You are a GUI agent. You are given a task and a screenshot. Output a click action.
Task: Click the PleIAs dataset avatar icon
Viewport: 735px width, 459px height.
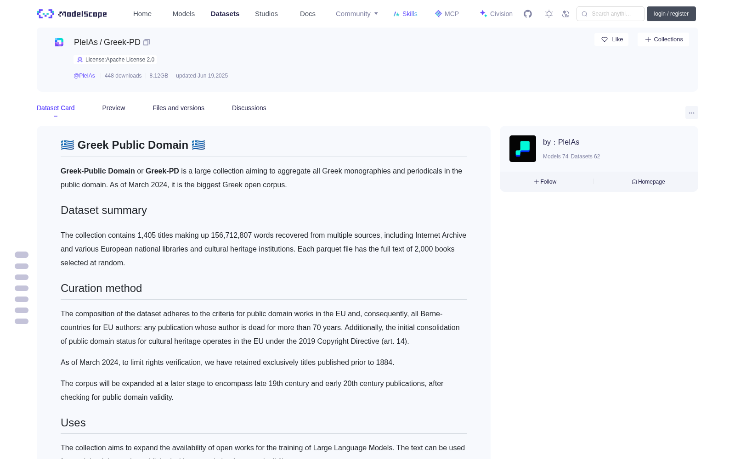pos(59,42)
